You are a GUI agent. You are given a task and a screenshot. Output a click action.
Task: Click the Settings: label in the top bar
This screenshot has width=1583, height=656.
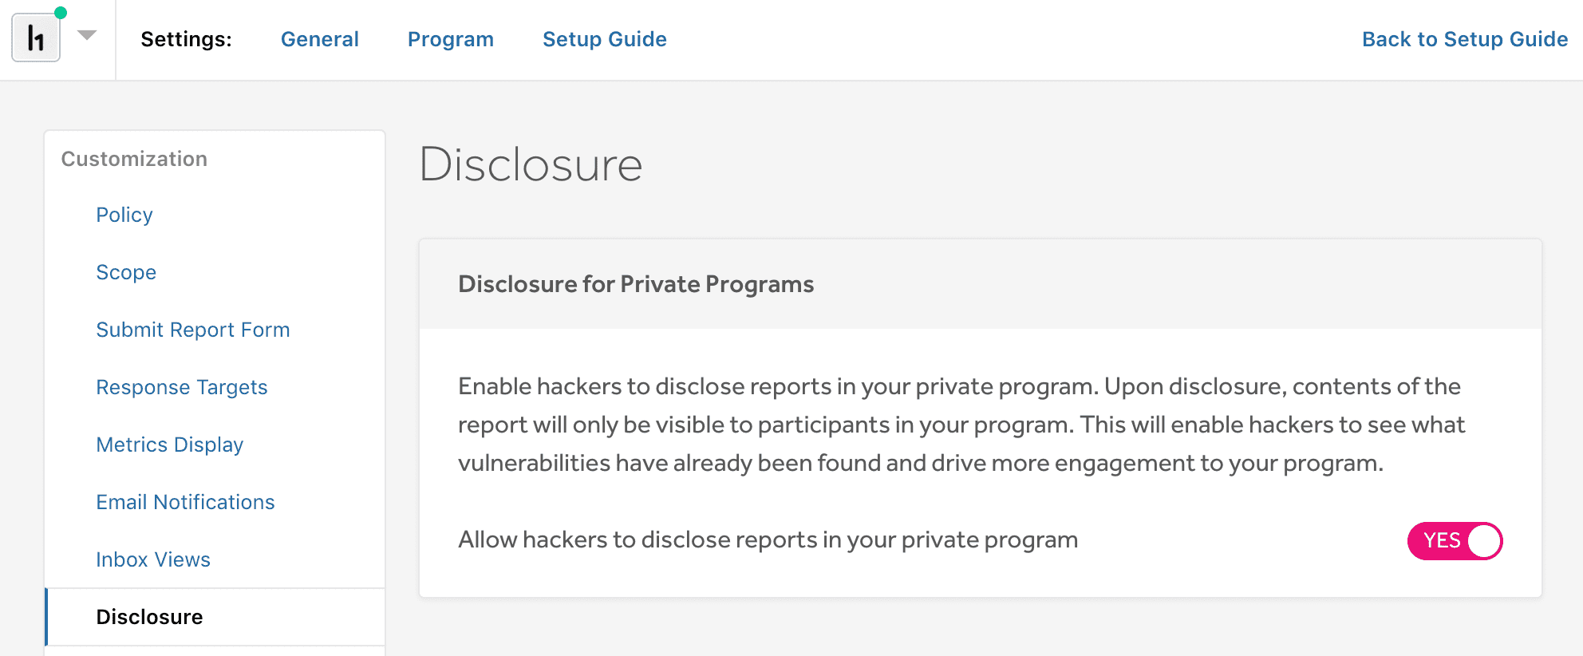pos(186,39)
